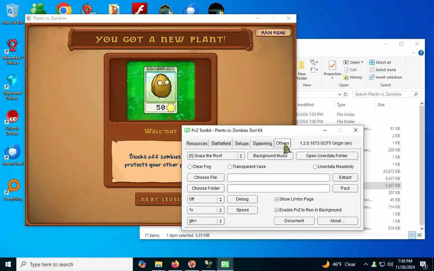Open the Bejeweled Deluxe diamond icon
Screen dimensions: 434x271
pyautogui.click(x=13, y=87)
